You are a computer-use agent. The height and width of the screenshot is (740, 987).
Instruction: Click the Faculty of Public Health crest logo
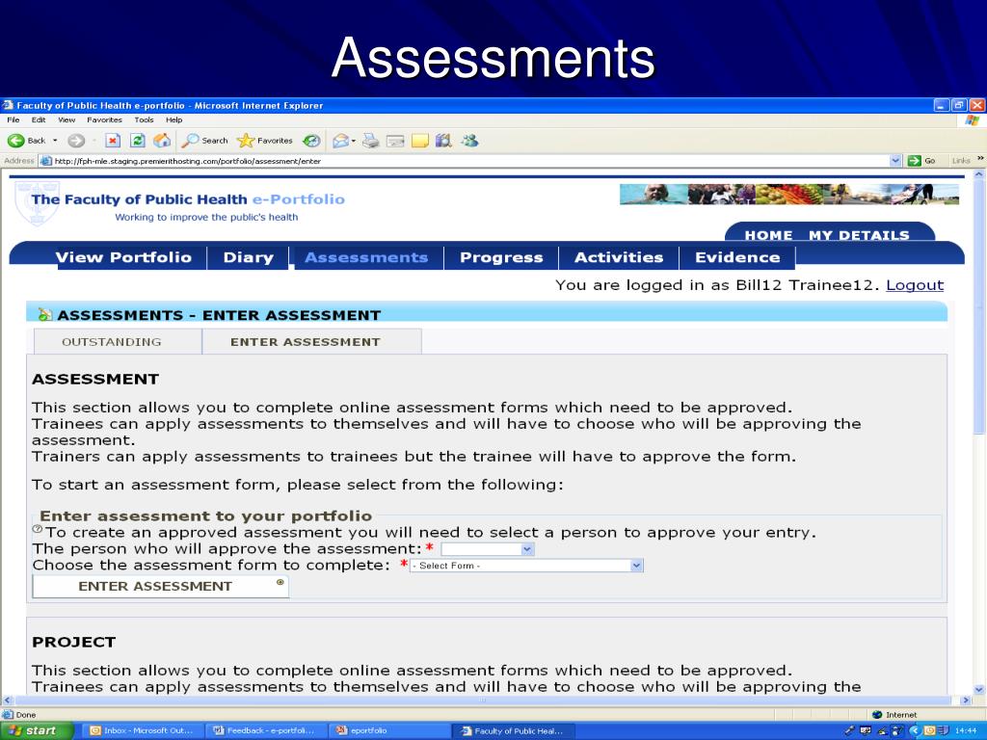38,203
